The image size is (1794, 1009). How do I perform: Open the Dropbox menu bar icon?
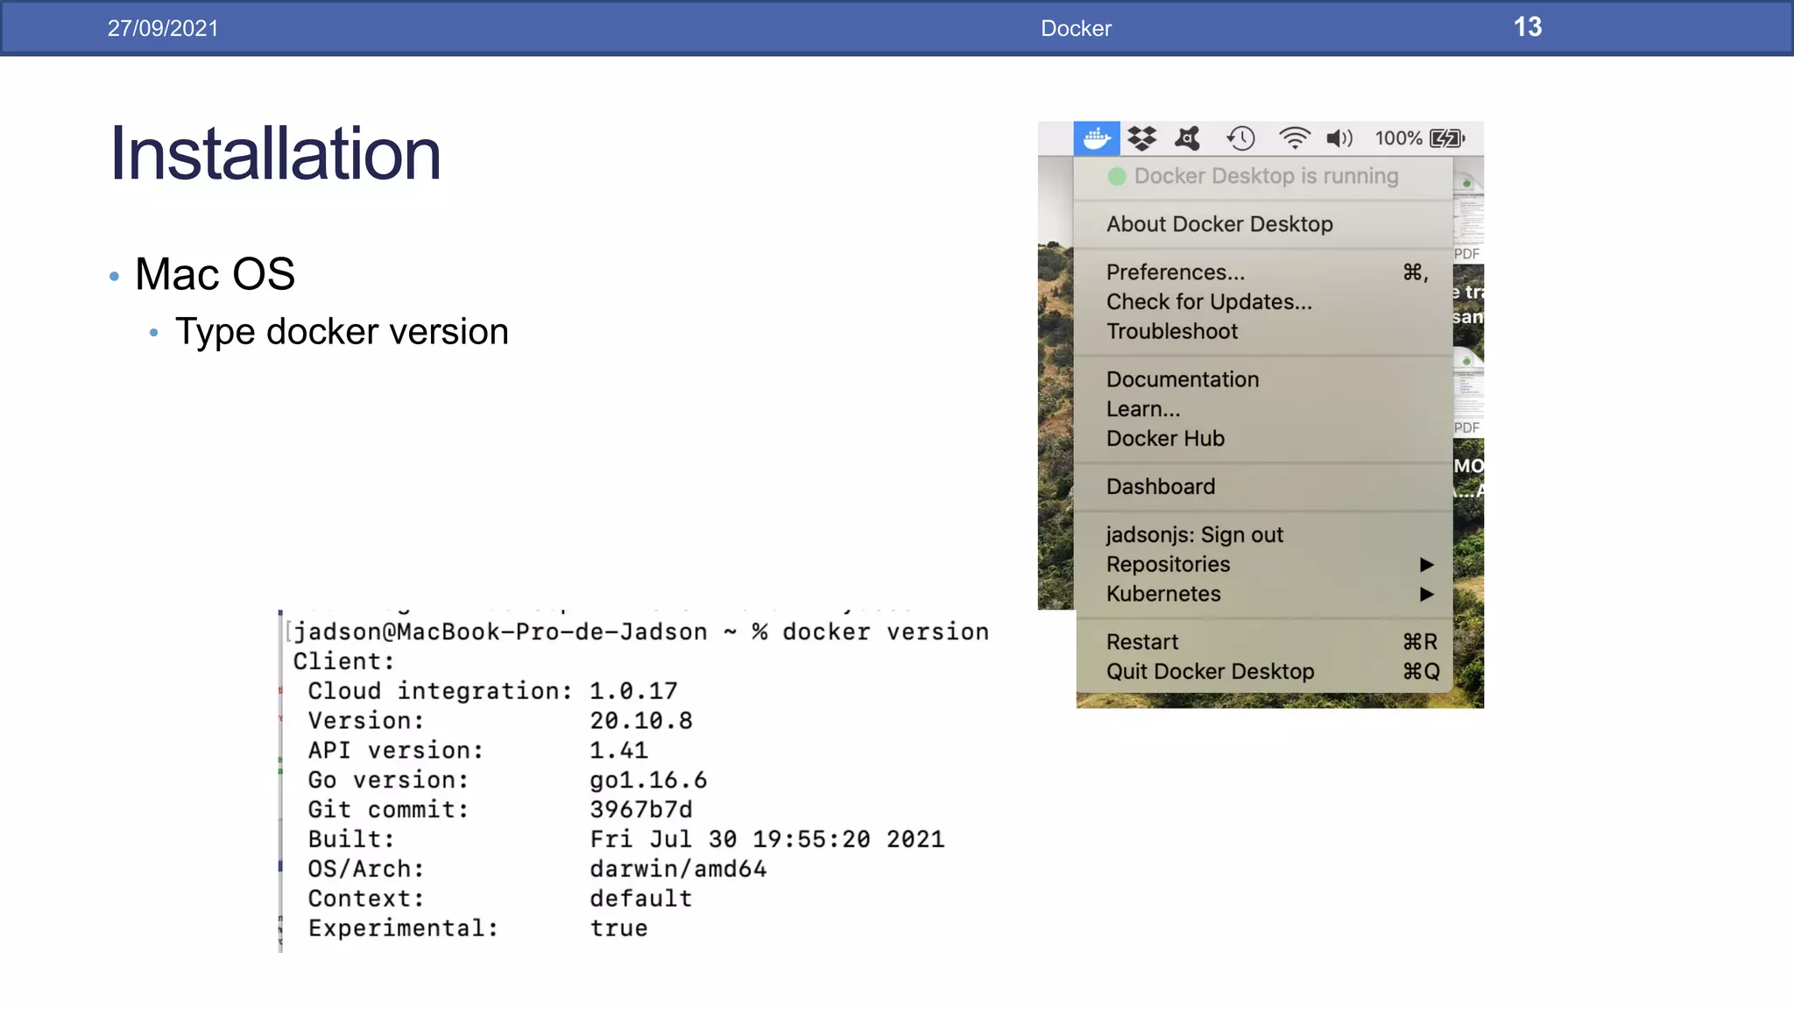coord(1141,138)
